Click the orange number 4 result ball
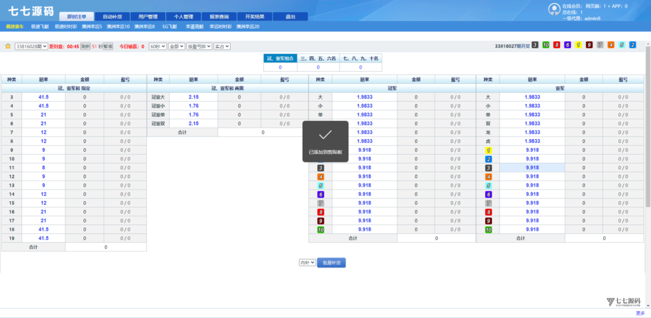651x318 pixels. click(x=611, y=45)
